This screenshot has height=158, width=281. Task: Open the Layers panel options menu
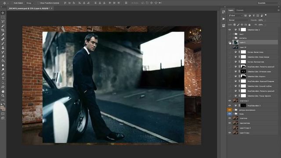click(x=278, y=10)
